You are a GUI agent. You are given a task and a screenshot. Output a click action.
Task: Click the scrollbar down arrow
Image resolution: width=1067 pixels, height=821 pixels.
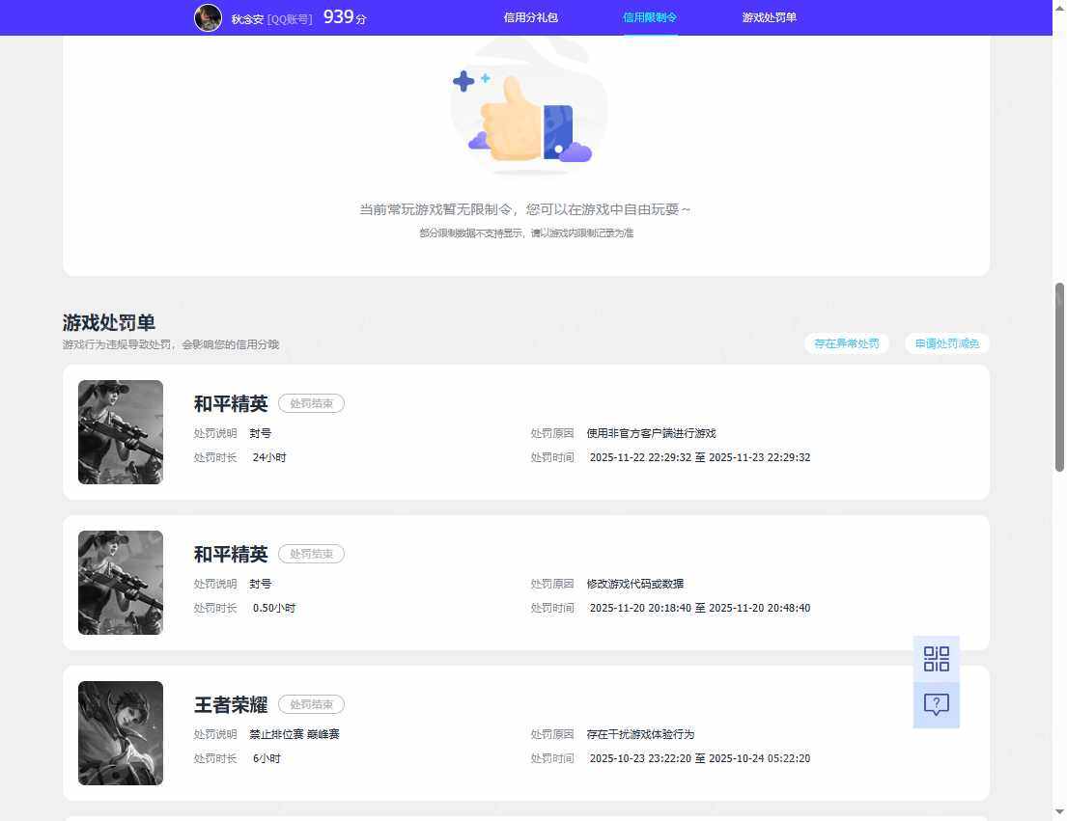[x=1059, y=811]
